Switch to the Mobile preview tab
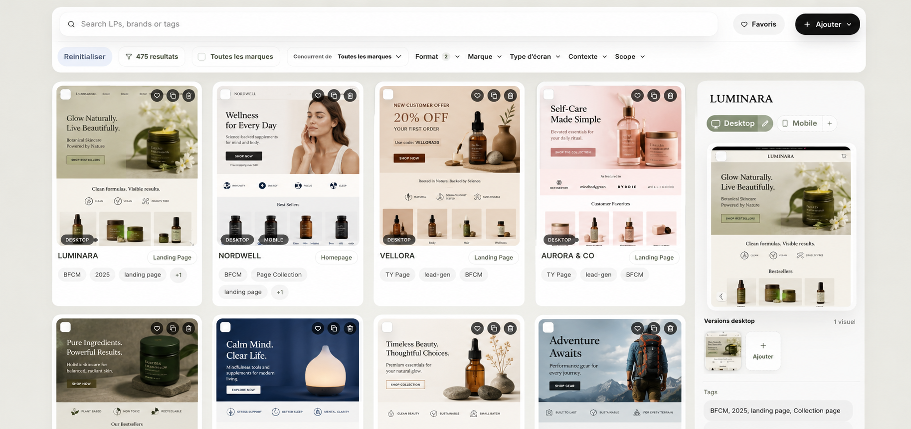911x429 pixels. pos(799,124)
